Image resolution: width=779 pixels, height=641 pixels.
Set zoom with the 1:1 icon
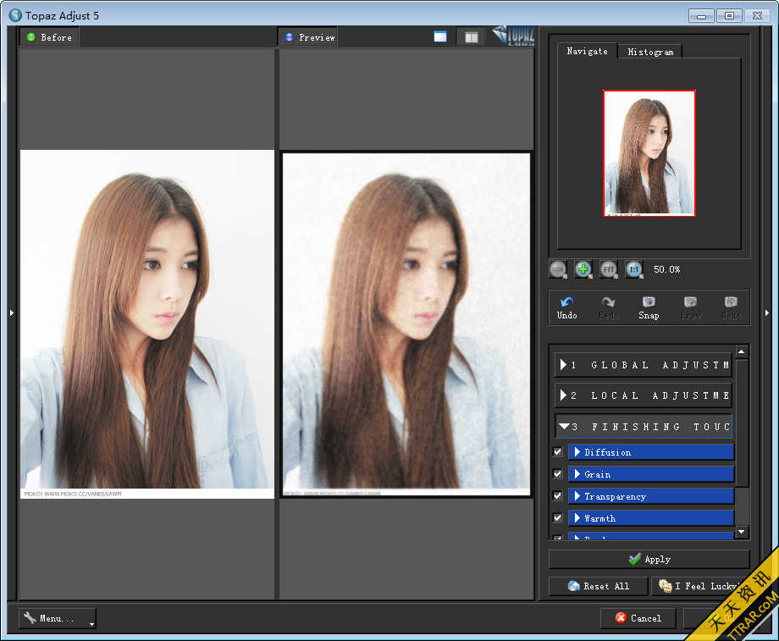[633, 269]
